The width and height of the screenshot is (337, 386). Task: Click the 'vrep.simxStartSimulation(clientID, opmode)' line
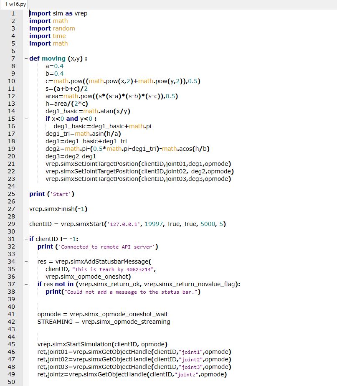(102, 344)
